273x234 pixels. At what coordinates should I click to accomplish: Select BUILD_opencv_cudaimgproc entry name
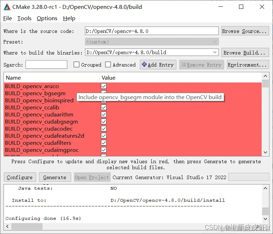[42, 150]
